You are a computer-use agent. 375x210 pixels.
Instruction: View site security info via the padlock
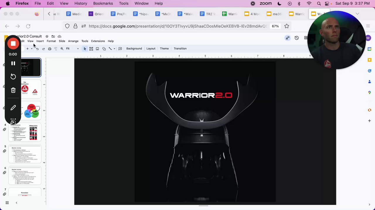(x=75, y=26)
